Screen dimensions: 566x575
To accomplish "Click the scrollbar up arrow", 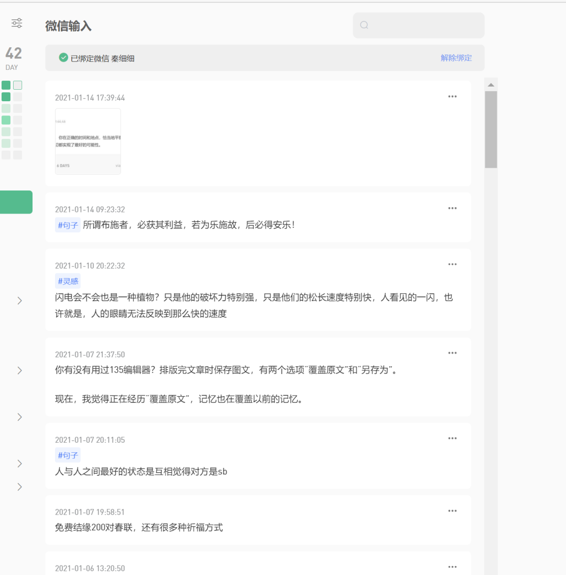I will pyautogui.click(x=491, y=85).
